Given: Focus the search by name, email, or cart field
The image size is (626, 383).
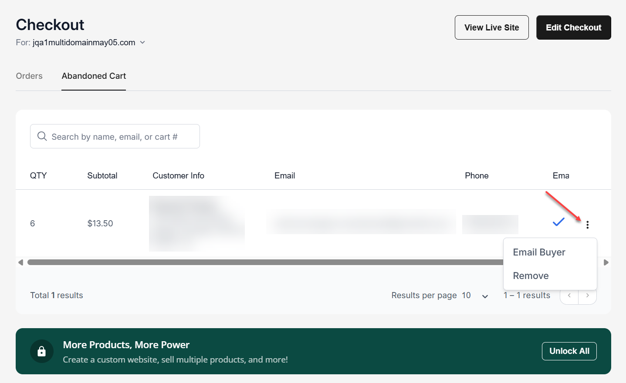Looking at the screenshot, I should coord(115,136).
